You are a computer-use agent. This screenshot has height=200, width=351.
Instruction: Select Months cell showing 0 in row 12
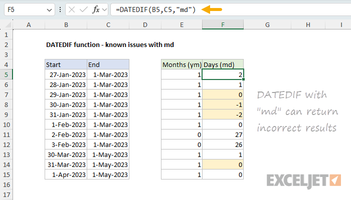182,144
